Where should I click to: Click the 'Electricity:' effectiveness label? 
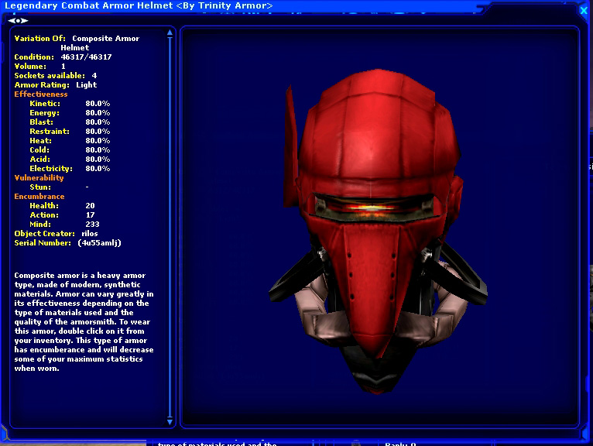coord(51,168)
